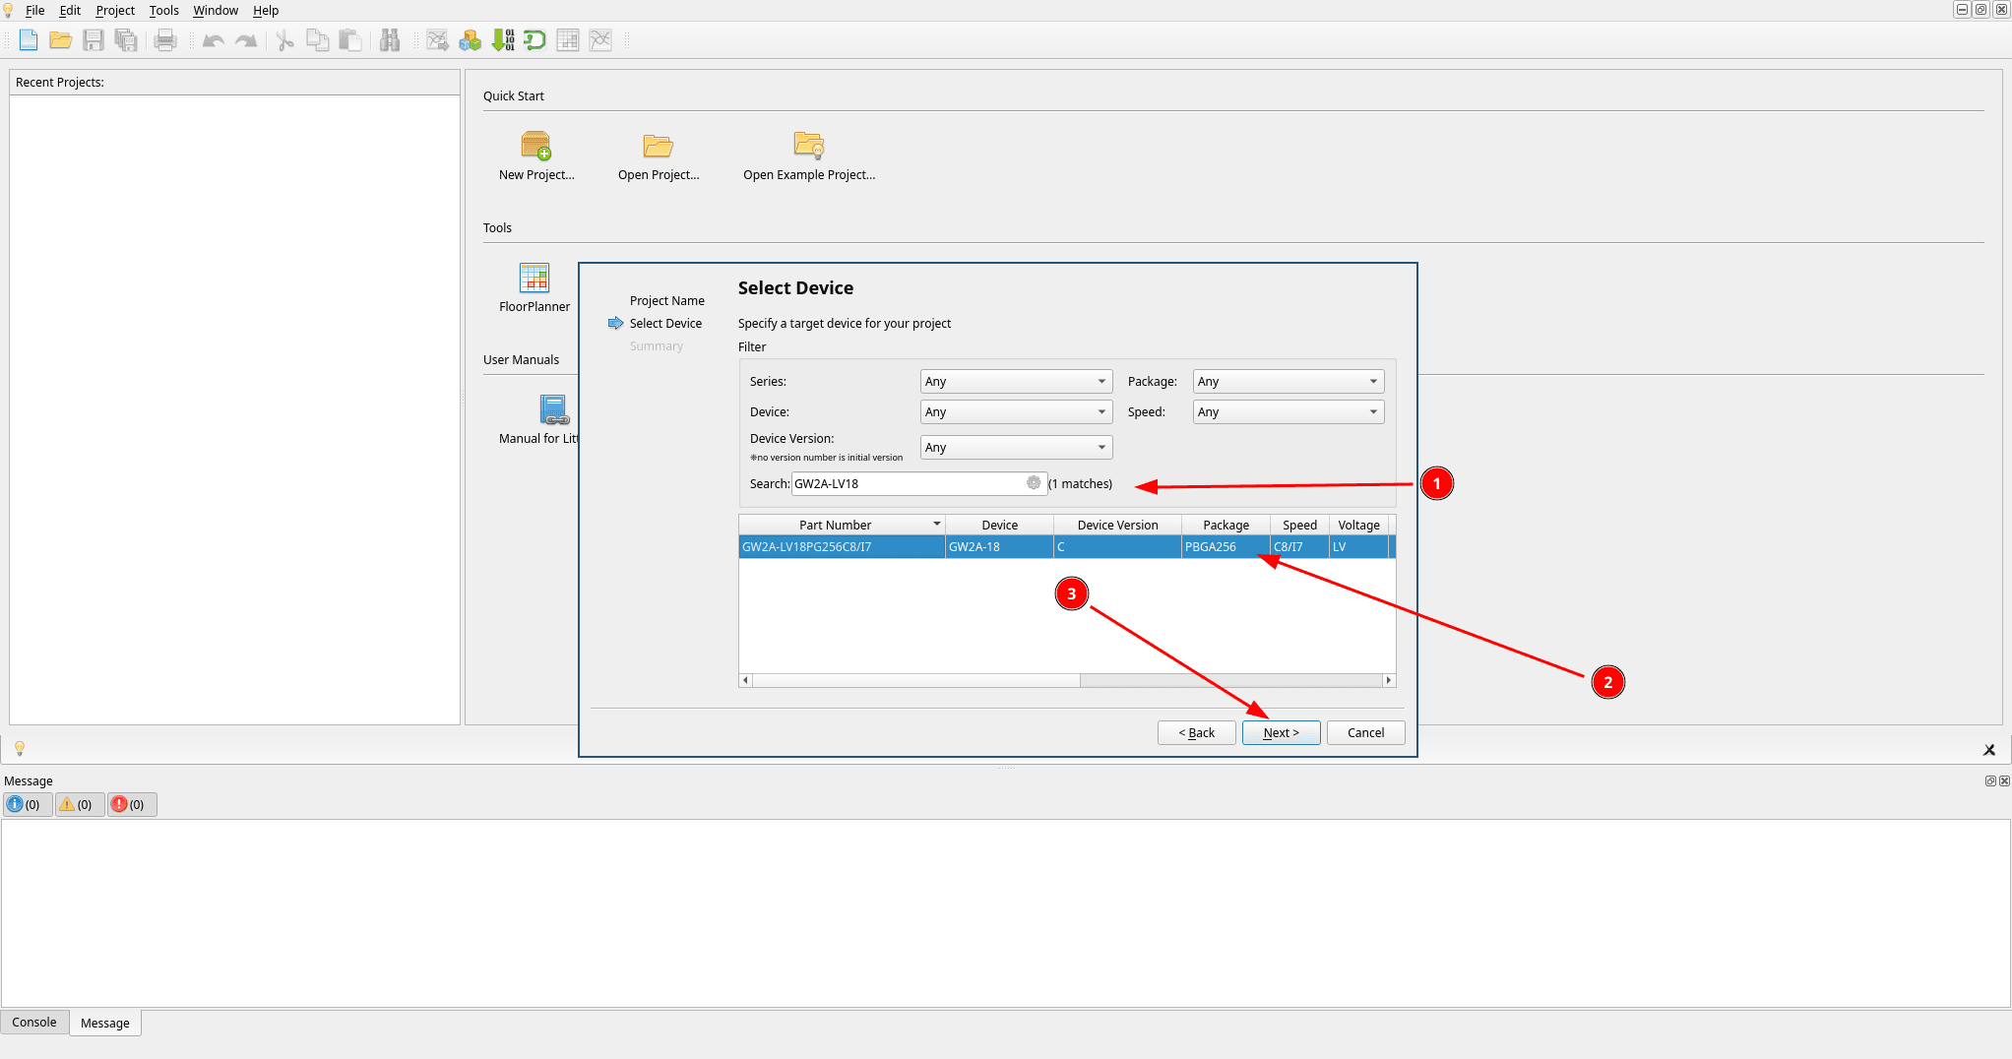
Task: Click the Device Version column header
Action: pos(1117,525)
